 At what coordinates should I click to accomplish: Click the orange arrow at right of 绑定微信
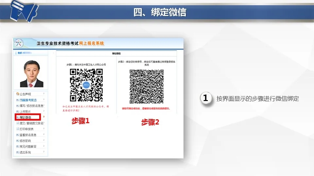(x=44, y=117)
